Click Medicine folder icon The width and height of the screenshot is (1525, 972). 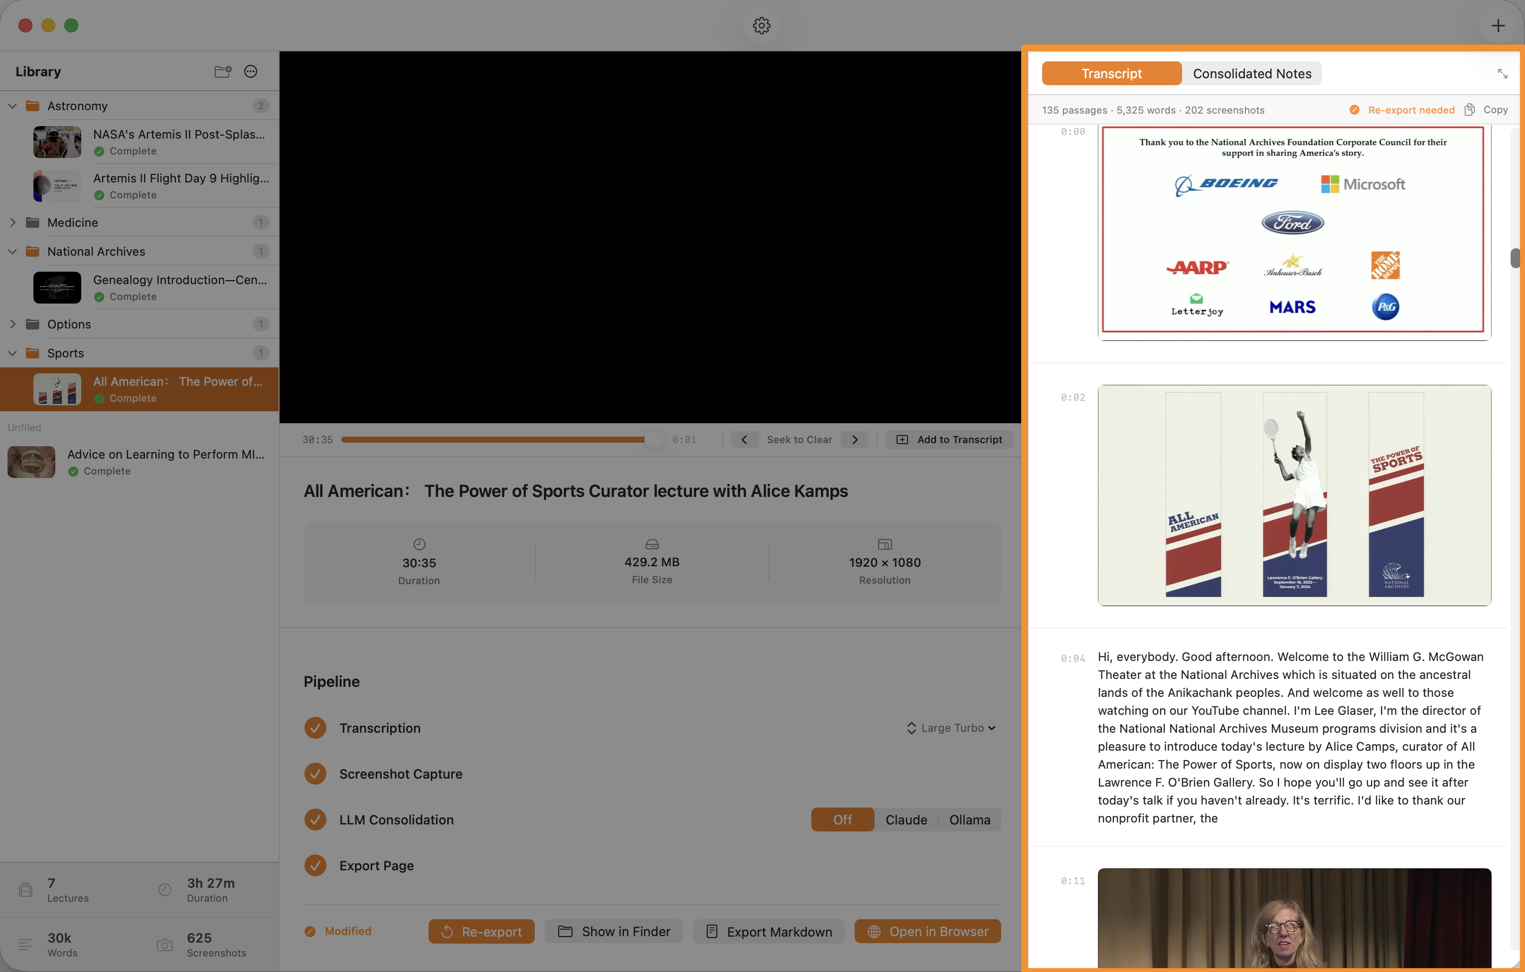[x=32, y=222]
